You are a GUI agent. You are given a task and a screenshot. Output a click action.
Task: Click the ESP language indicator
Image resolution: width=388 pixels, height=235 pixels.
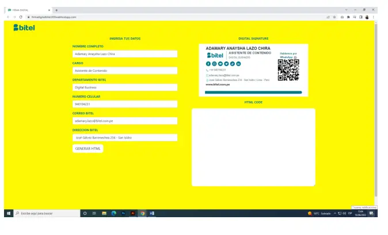click(350, 213)
